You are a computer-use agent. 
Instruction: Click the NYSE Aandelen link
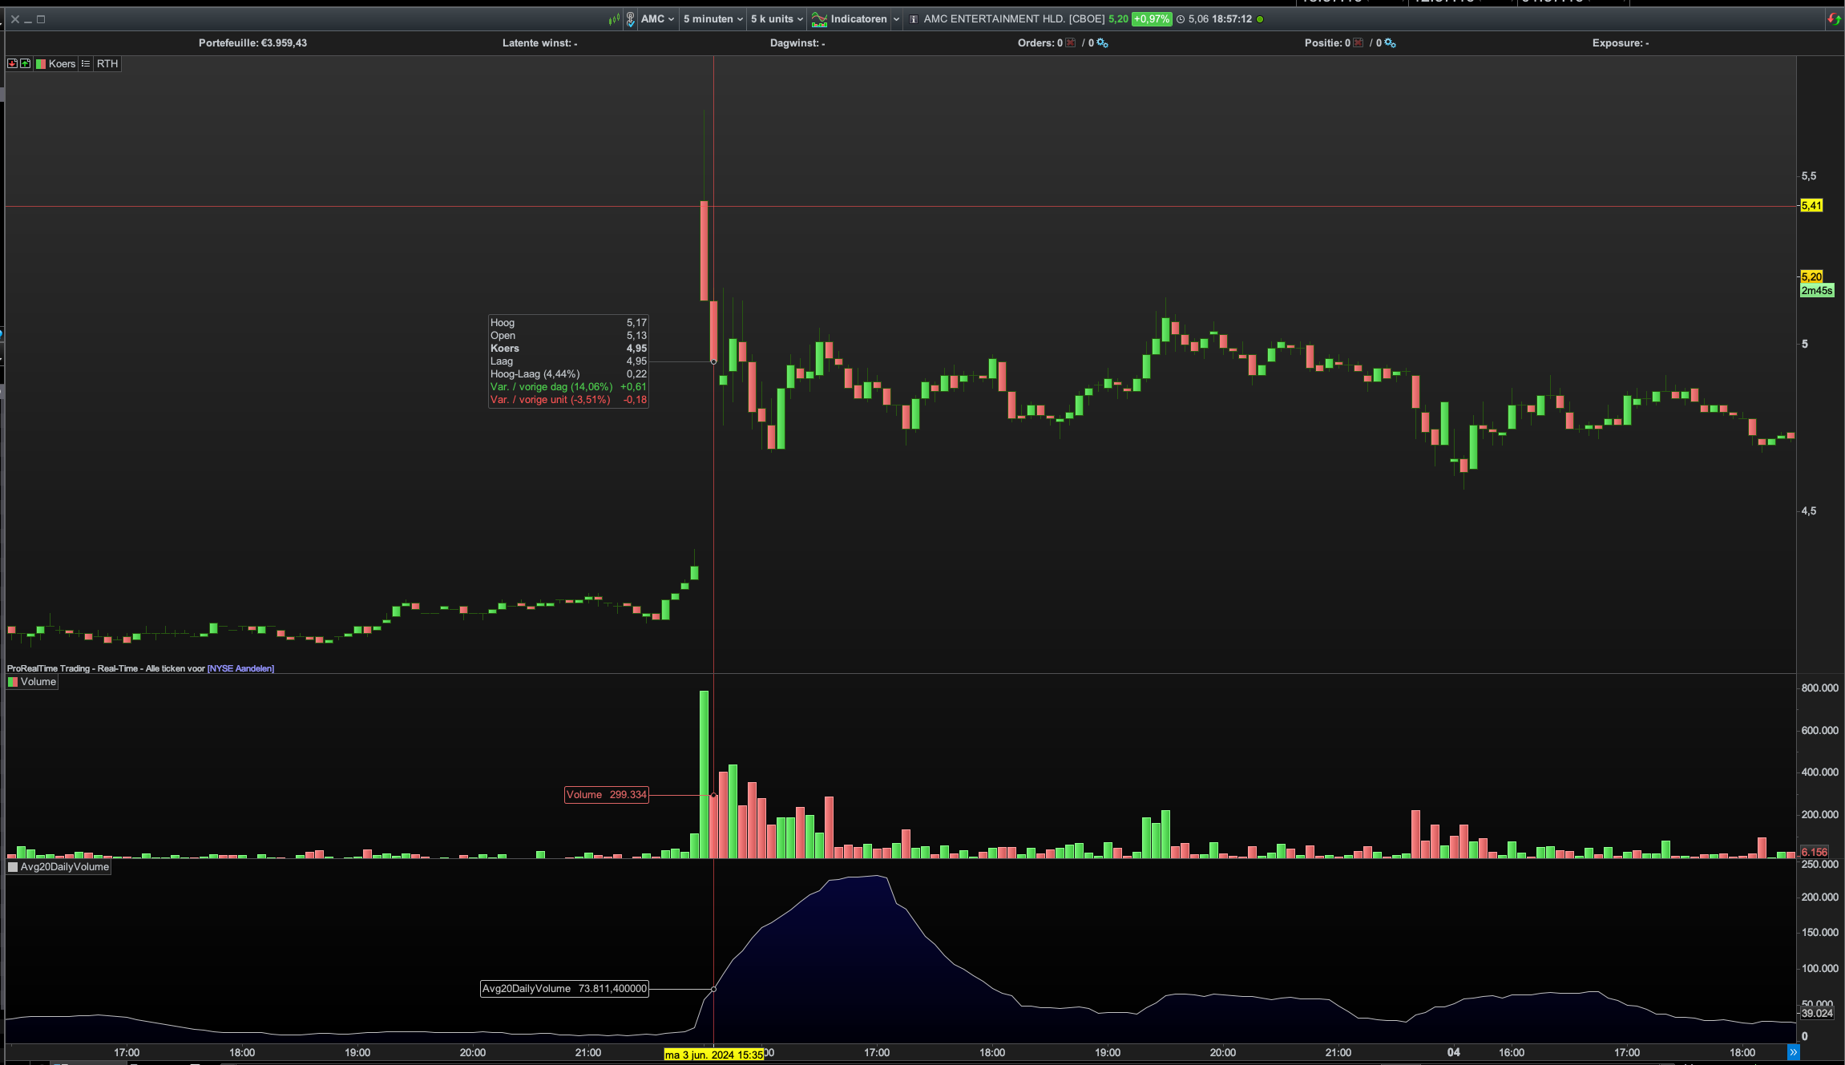(240, 668)
